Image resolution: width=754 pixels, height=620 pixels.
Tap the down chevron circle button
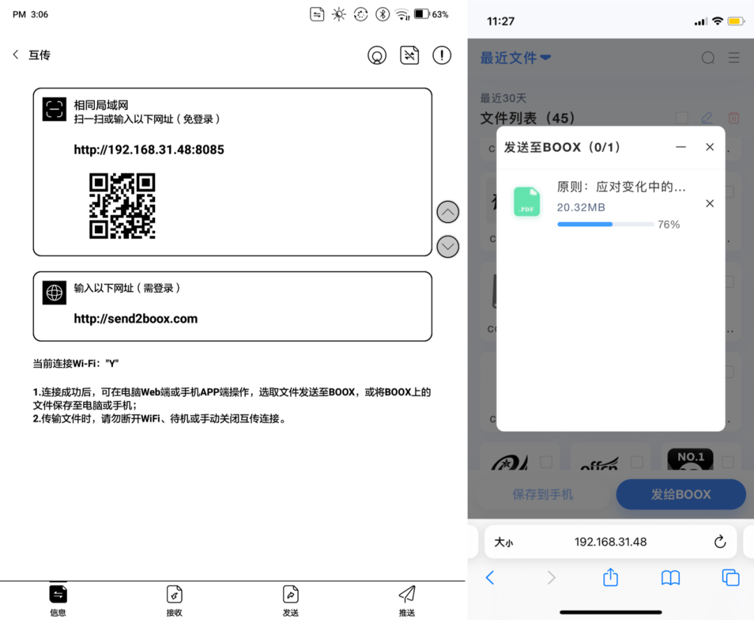tap(448, 246)
